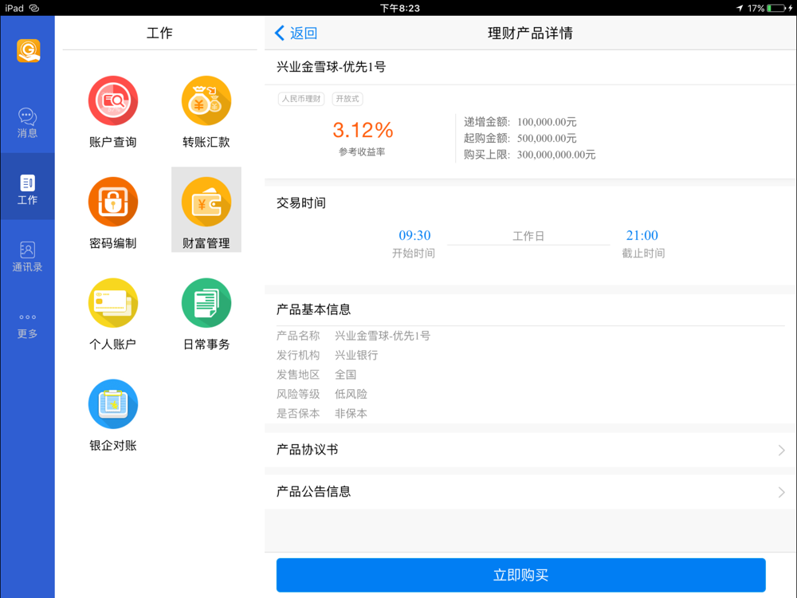
Task: Switch to the 通讯录 contacts tab
Action: tap(27, 257)
